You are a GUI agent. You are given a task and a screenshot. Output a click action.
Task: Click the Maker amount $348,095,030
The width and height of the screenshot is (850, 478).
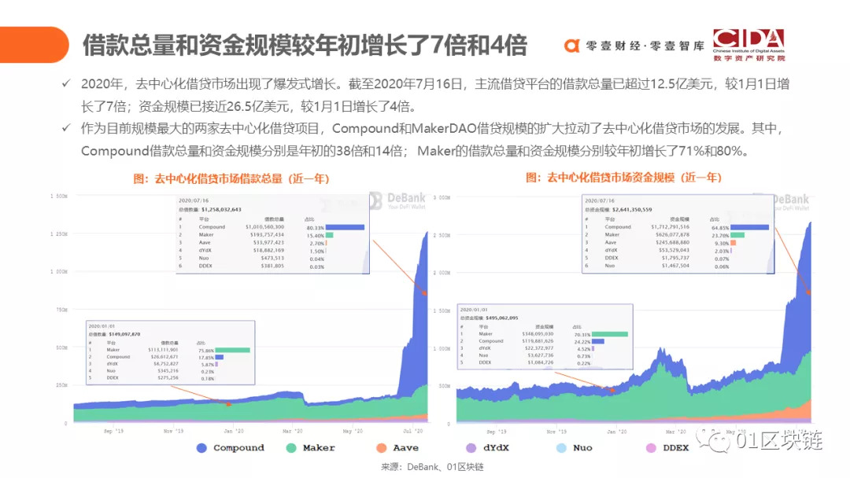(x=538, y=334)
